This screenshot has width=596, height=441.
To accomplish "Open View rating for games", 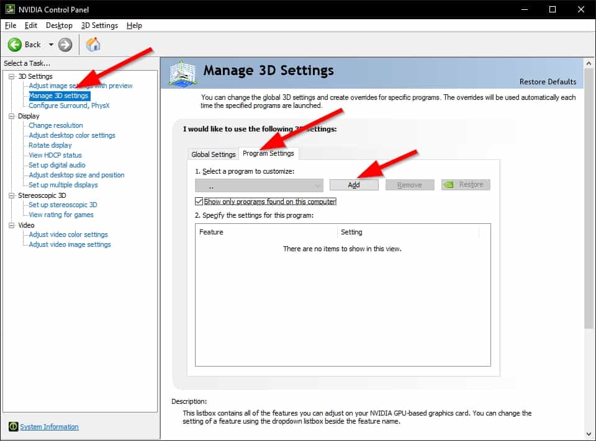I will pyautogui.click(x=61, y=215).
